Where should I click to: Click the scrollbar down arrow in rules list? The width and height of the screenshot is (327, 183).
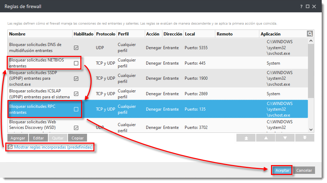(311, 129)
